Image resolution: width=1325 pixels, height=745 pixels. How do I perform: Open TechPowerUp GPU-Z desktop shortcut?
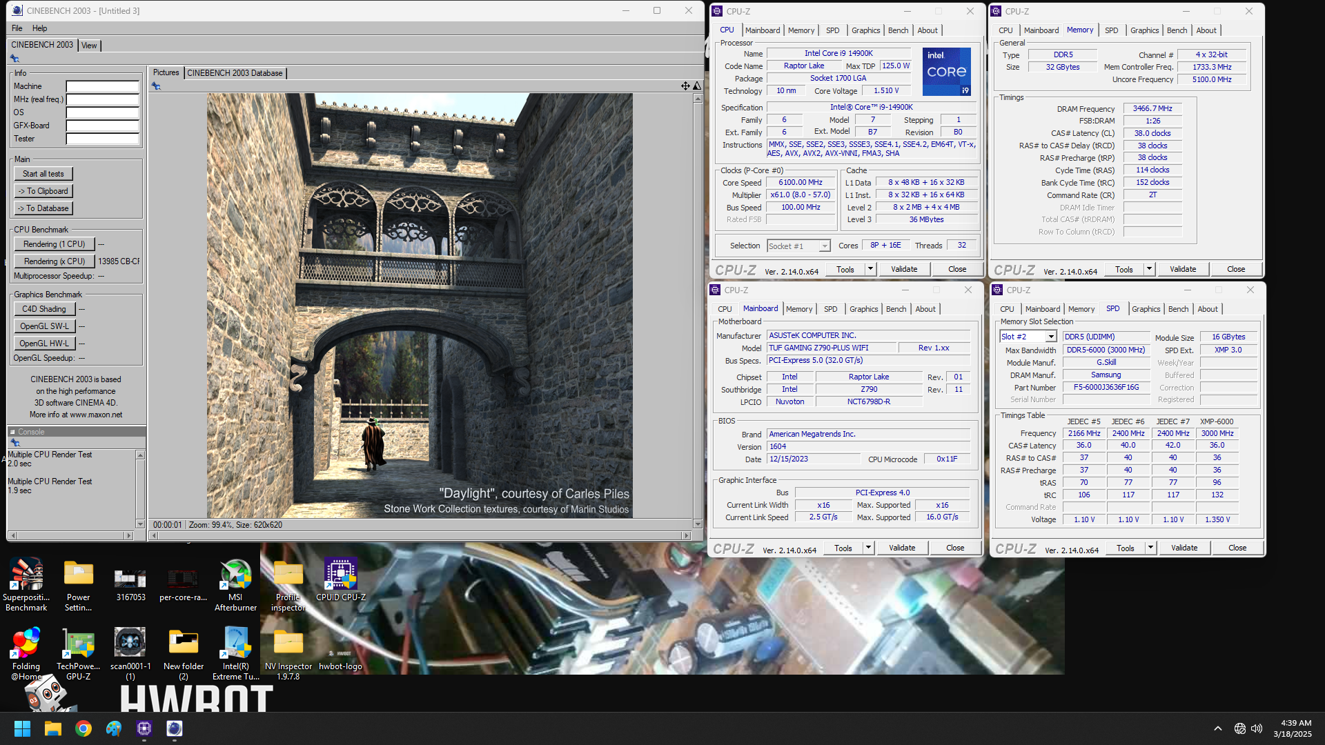tap(78, 653)
